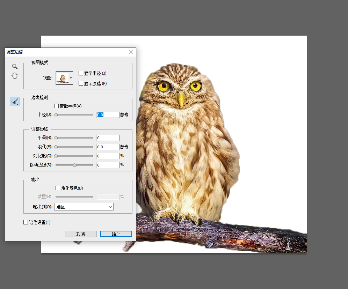Click the 半径 pixel value field
348x289 pixels.
tap(108, 114)
